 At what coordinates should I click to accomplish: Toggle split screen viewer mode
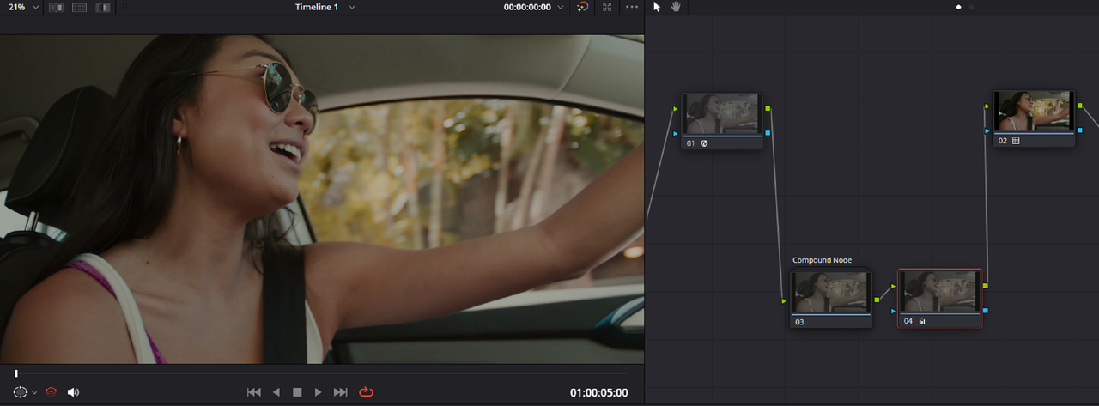[79, 7]
